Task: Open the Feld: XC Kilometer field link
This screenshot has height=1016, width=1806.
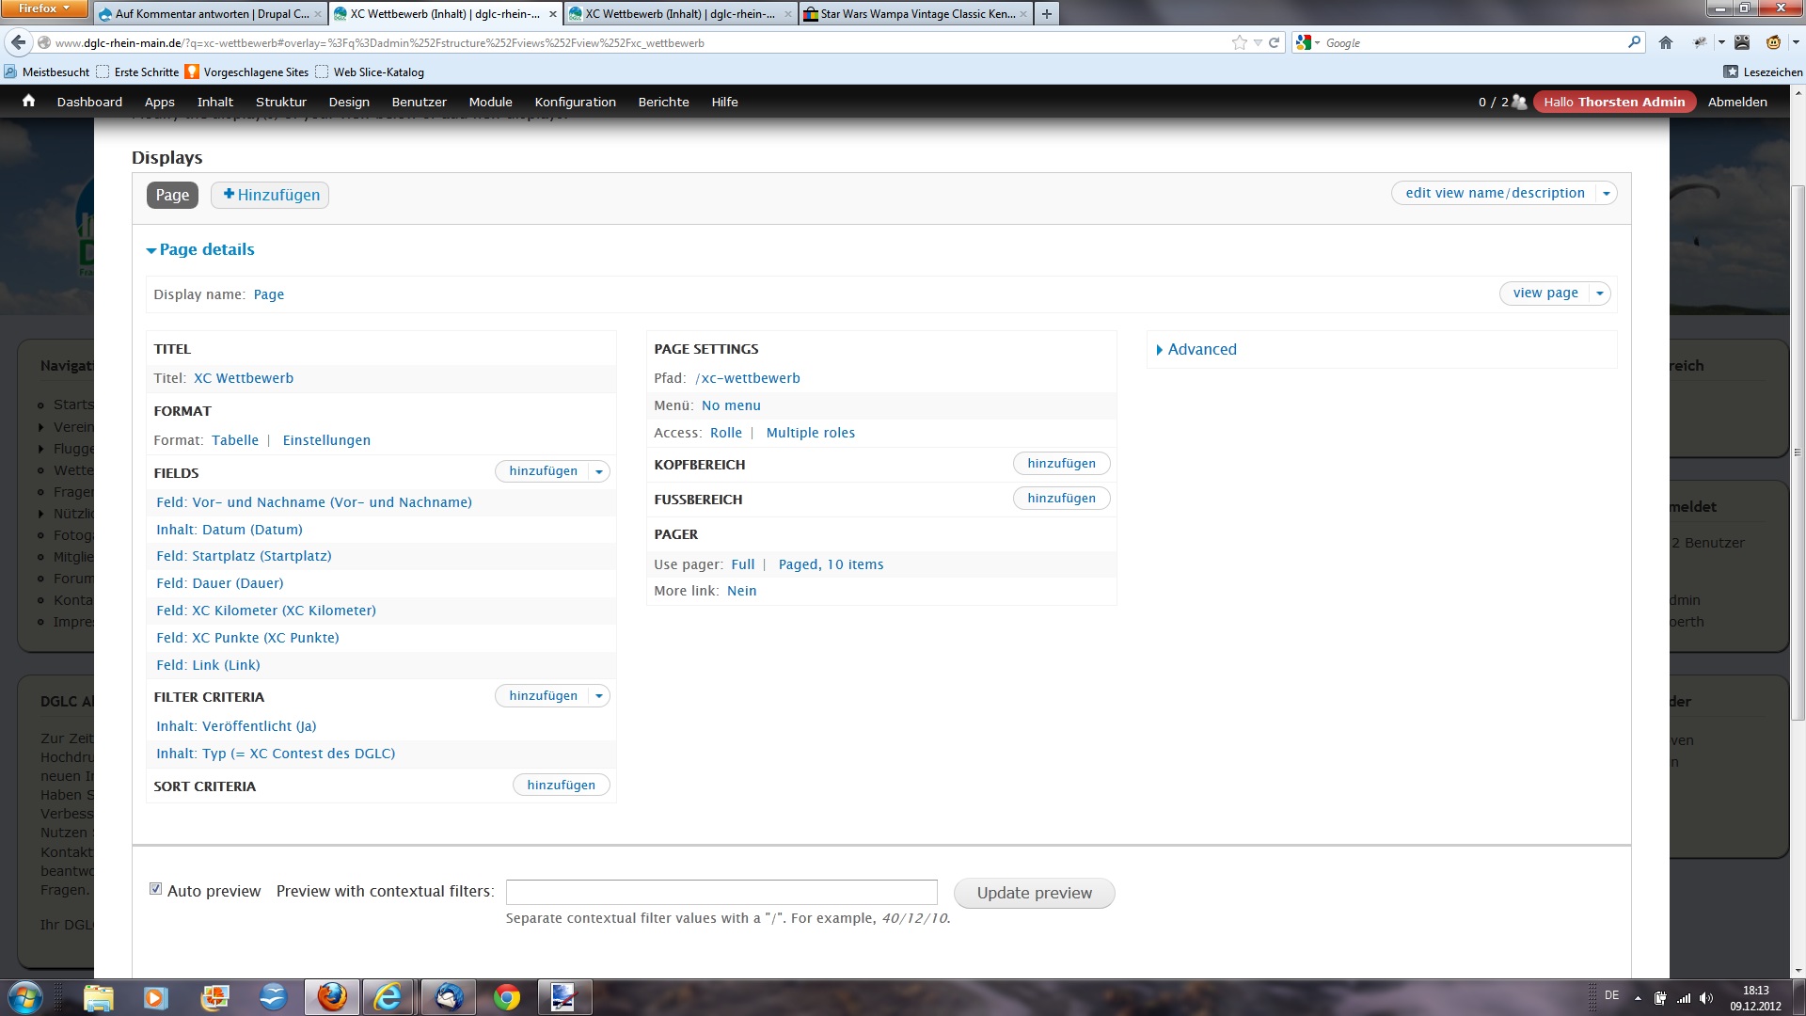Action: point(266,611)
